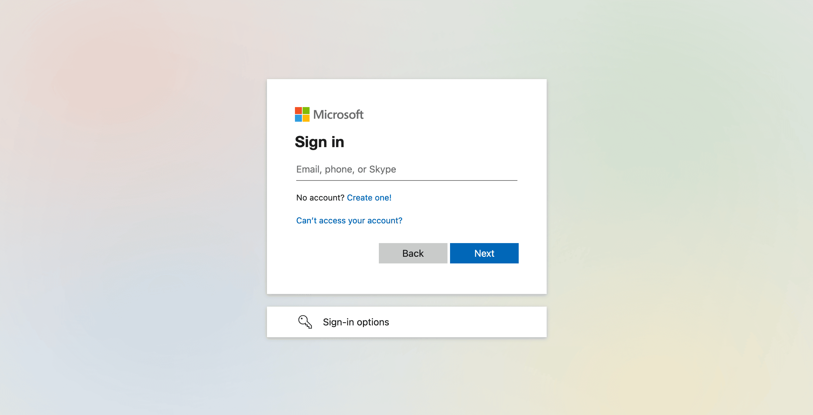Click the blue square of the Microsoft logo
This screenshot has width=813, height=415.
[x=298, y=118]
